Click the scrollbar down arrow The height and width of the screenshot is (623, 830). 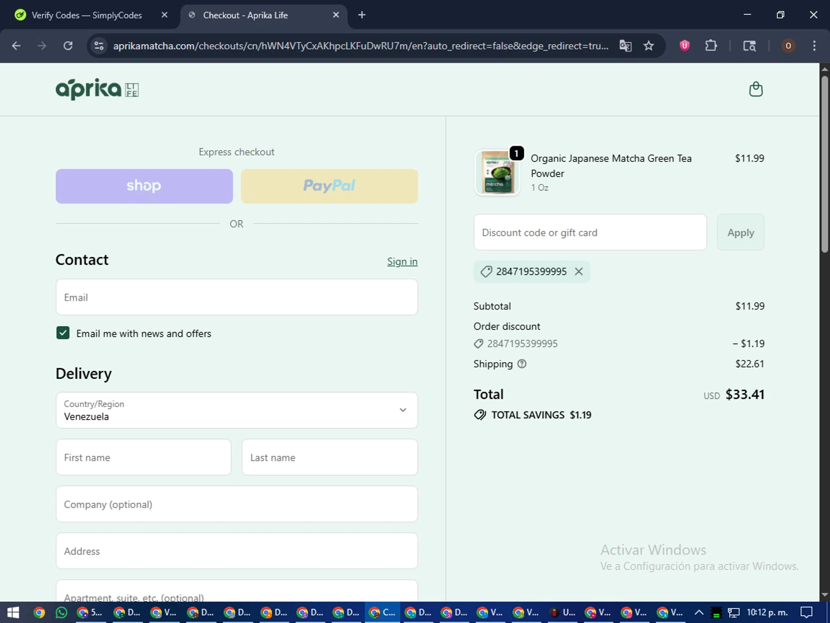824,595
